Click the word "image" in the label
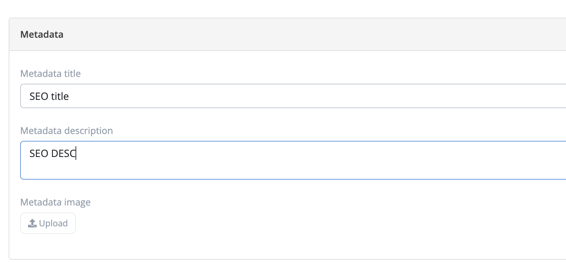Viewport: 566px width, 263px height. tap(77, 202)
